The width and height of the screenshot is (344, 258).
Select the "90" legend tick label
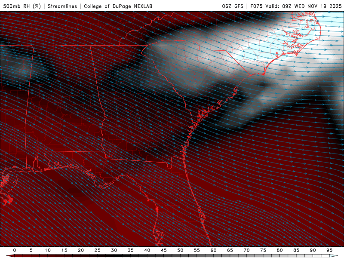click(313, 250)
